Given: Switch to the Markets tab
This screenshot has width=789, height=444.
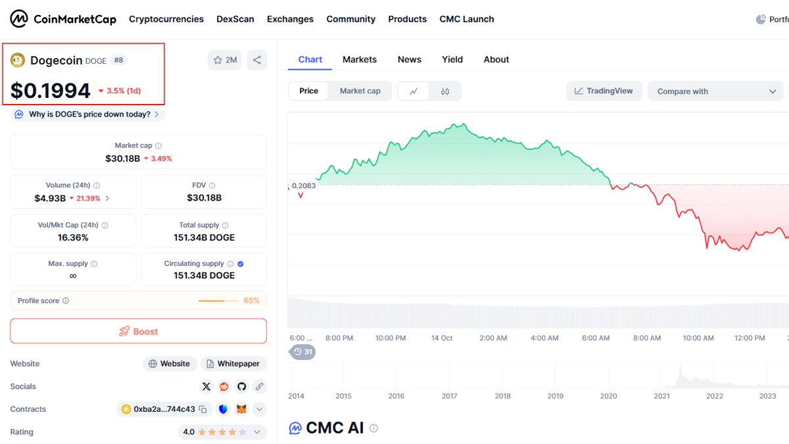Looking at the screenshot, I should tap(360, 59).
